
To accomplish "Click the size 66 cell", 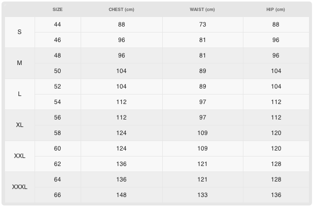I will click(58, 195).
